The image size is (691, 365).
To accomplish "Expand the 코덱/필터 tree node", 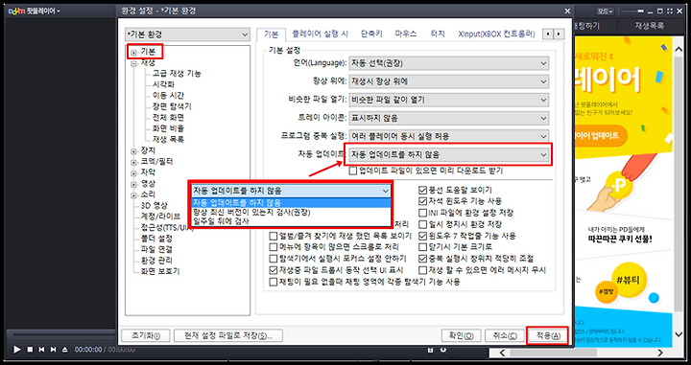I will pyautogui.click(x=134, y=163).
